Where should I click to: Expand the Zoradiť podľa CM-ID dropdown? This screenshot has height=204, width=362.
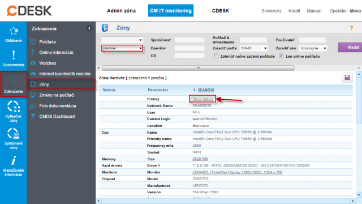click(x=253, y=48)
